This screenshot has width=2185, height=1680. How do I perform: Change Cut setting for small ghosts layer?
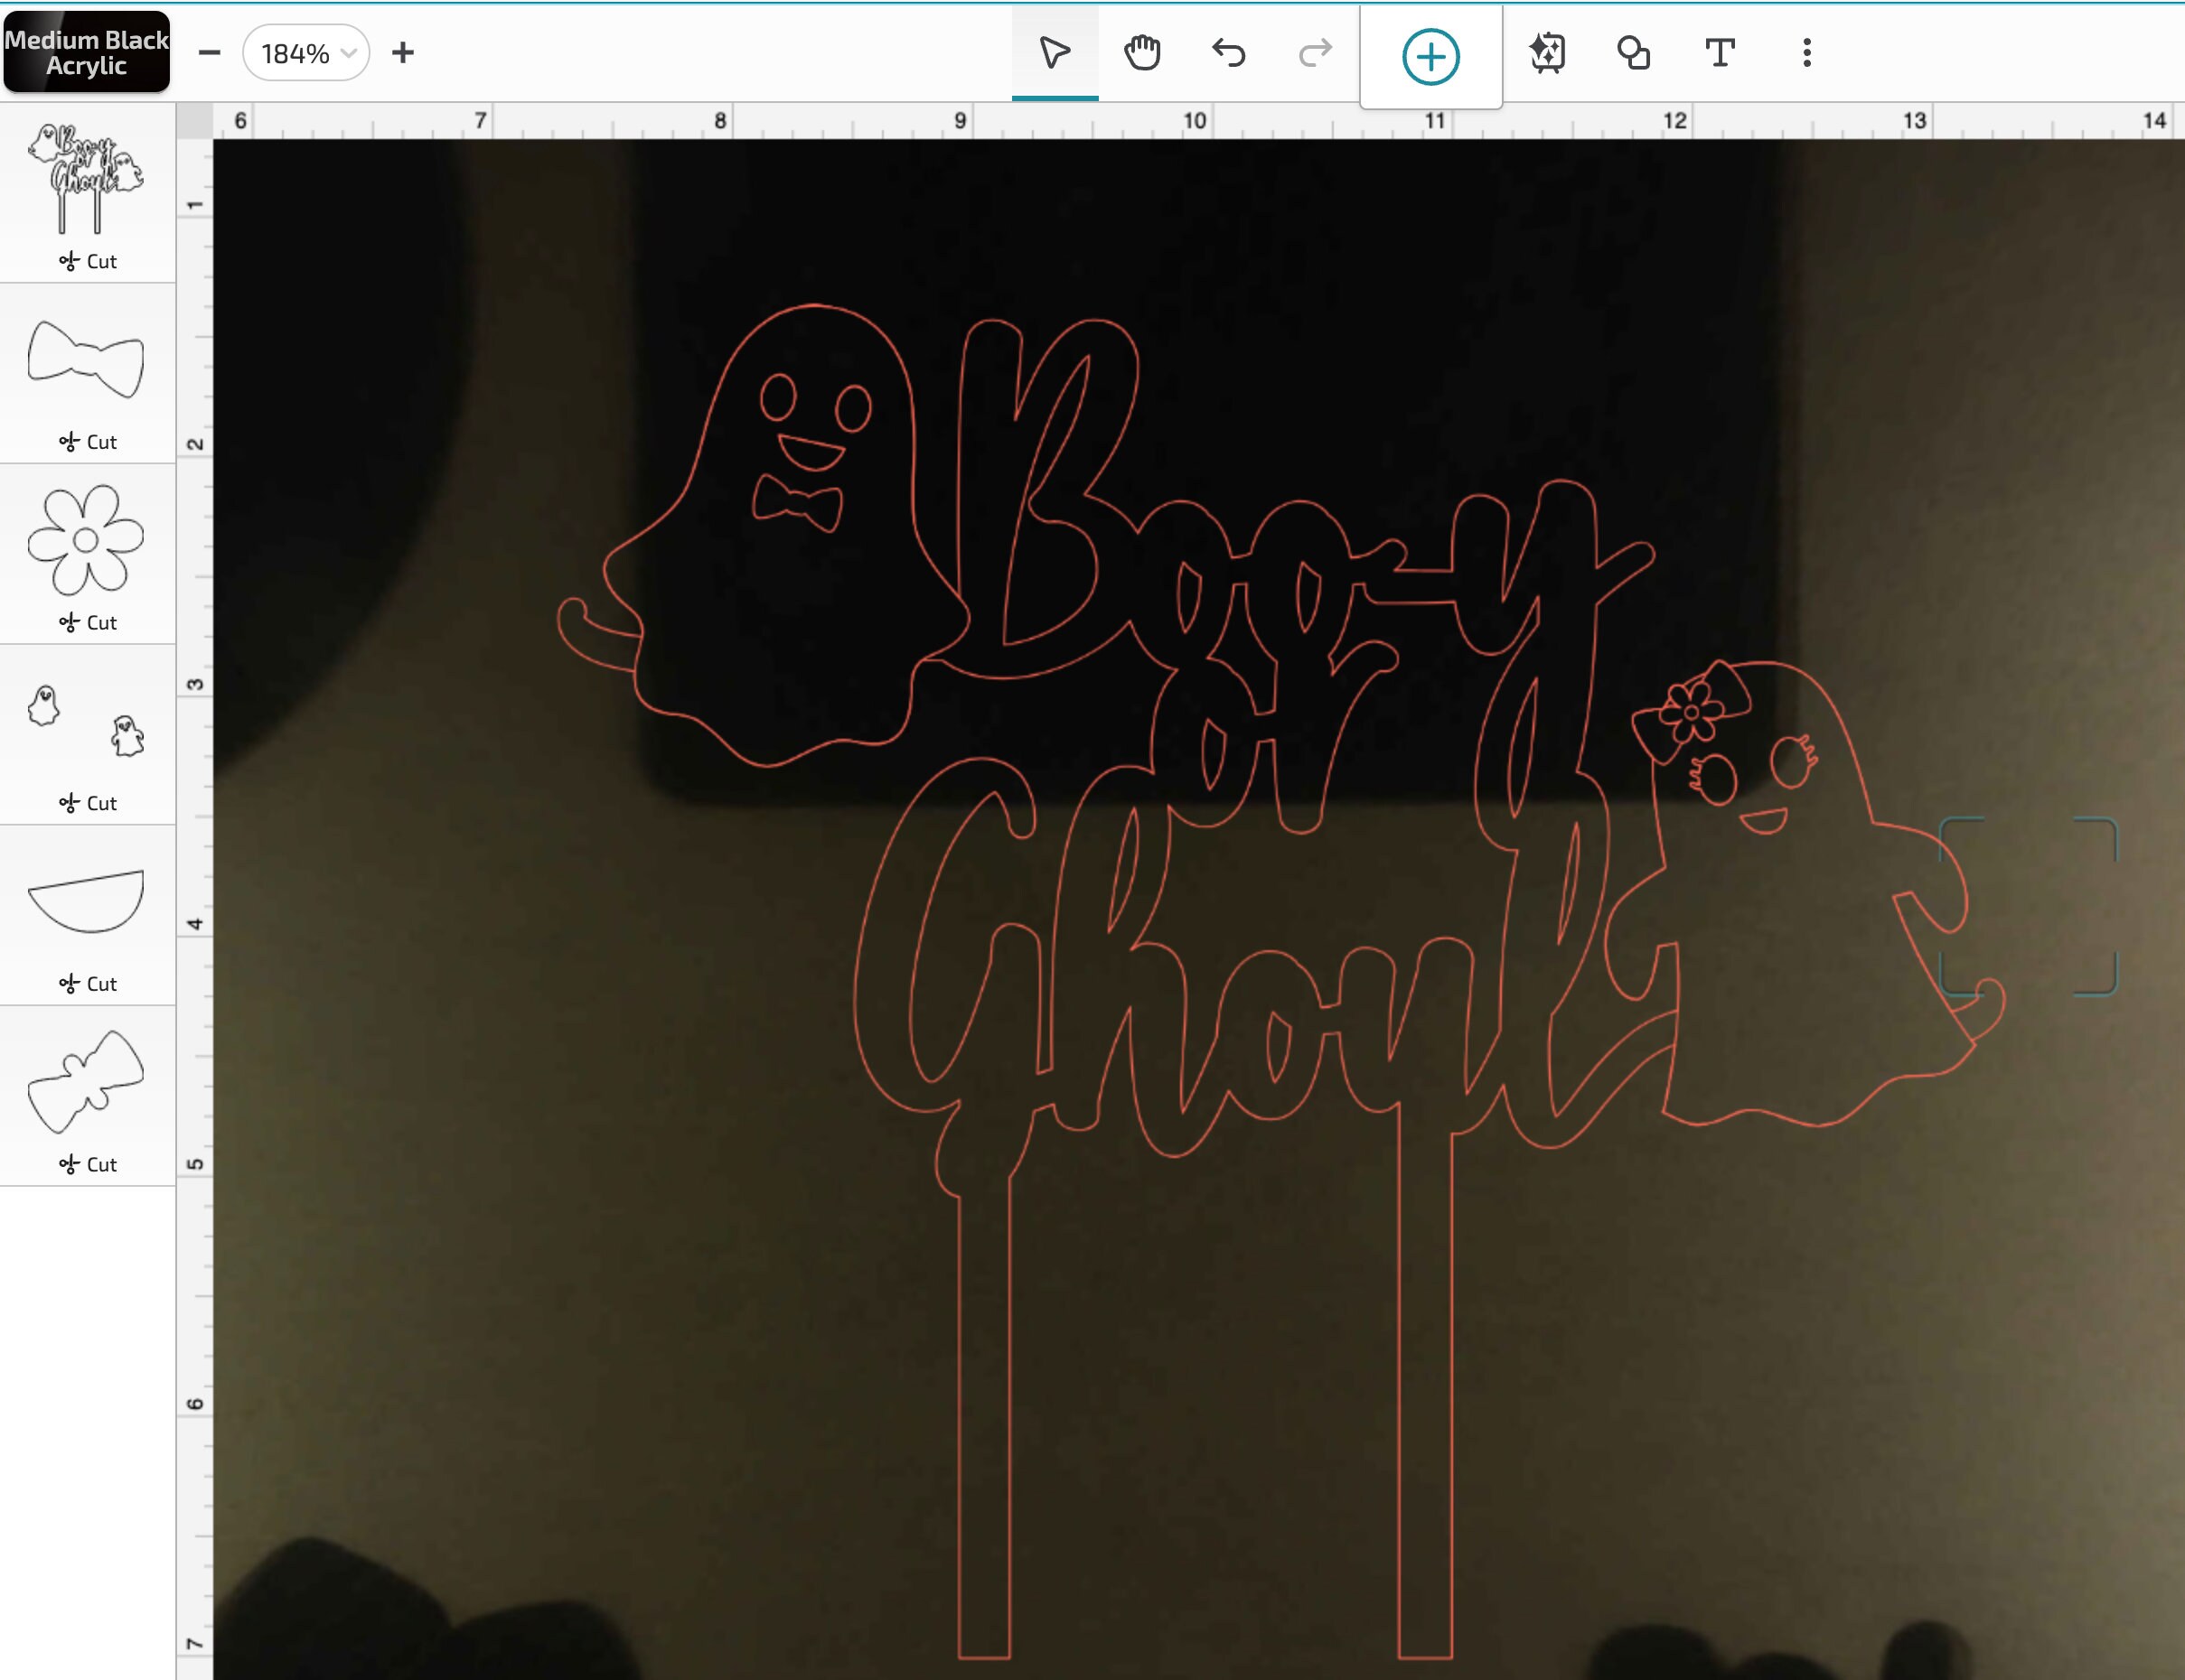point(88,804)
